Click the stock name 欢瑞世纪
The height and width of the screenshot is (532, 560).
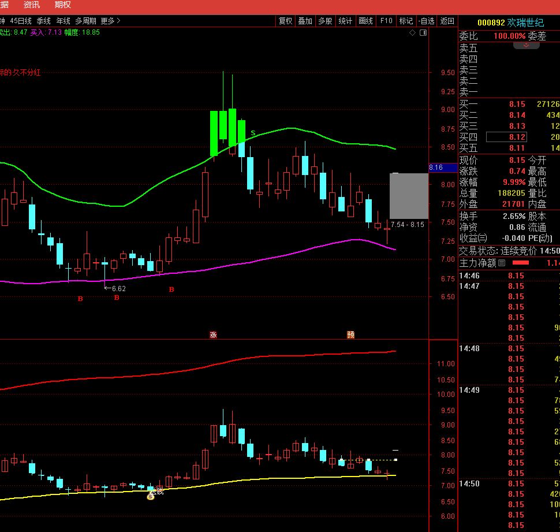[x=525, y=23]
